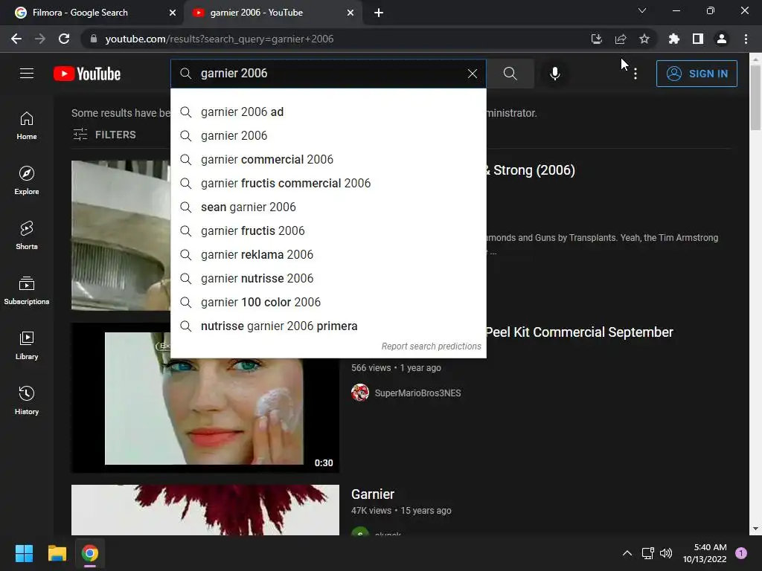
Task: Choose suggestion 'garnier 100 color 2006'
Action: pyautogui.click(x=328, y=302)
